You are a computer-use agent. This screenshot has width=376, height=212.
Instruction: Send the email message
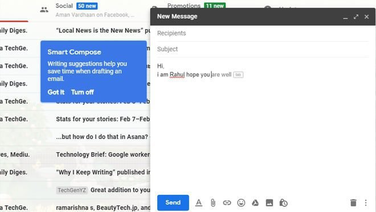[173, 203]
